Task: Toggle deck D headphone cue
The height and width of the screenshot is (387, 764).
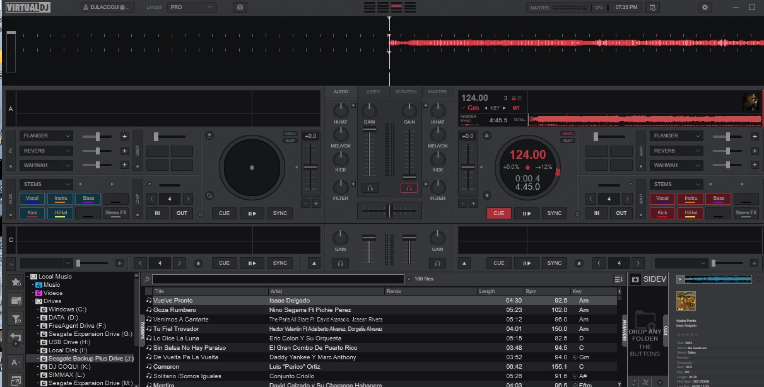Action: pyautogui.click(x=437, y=263)
